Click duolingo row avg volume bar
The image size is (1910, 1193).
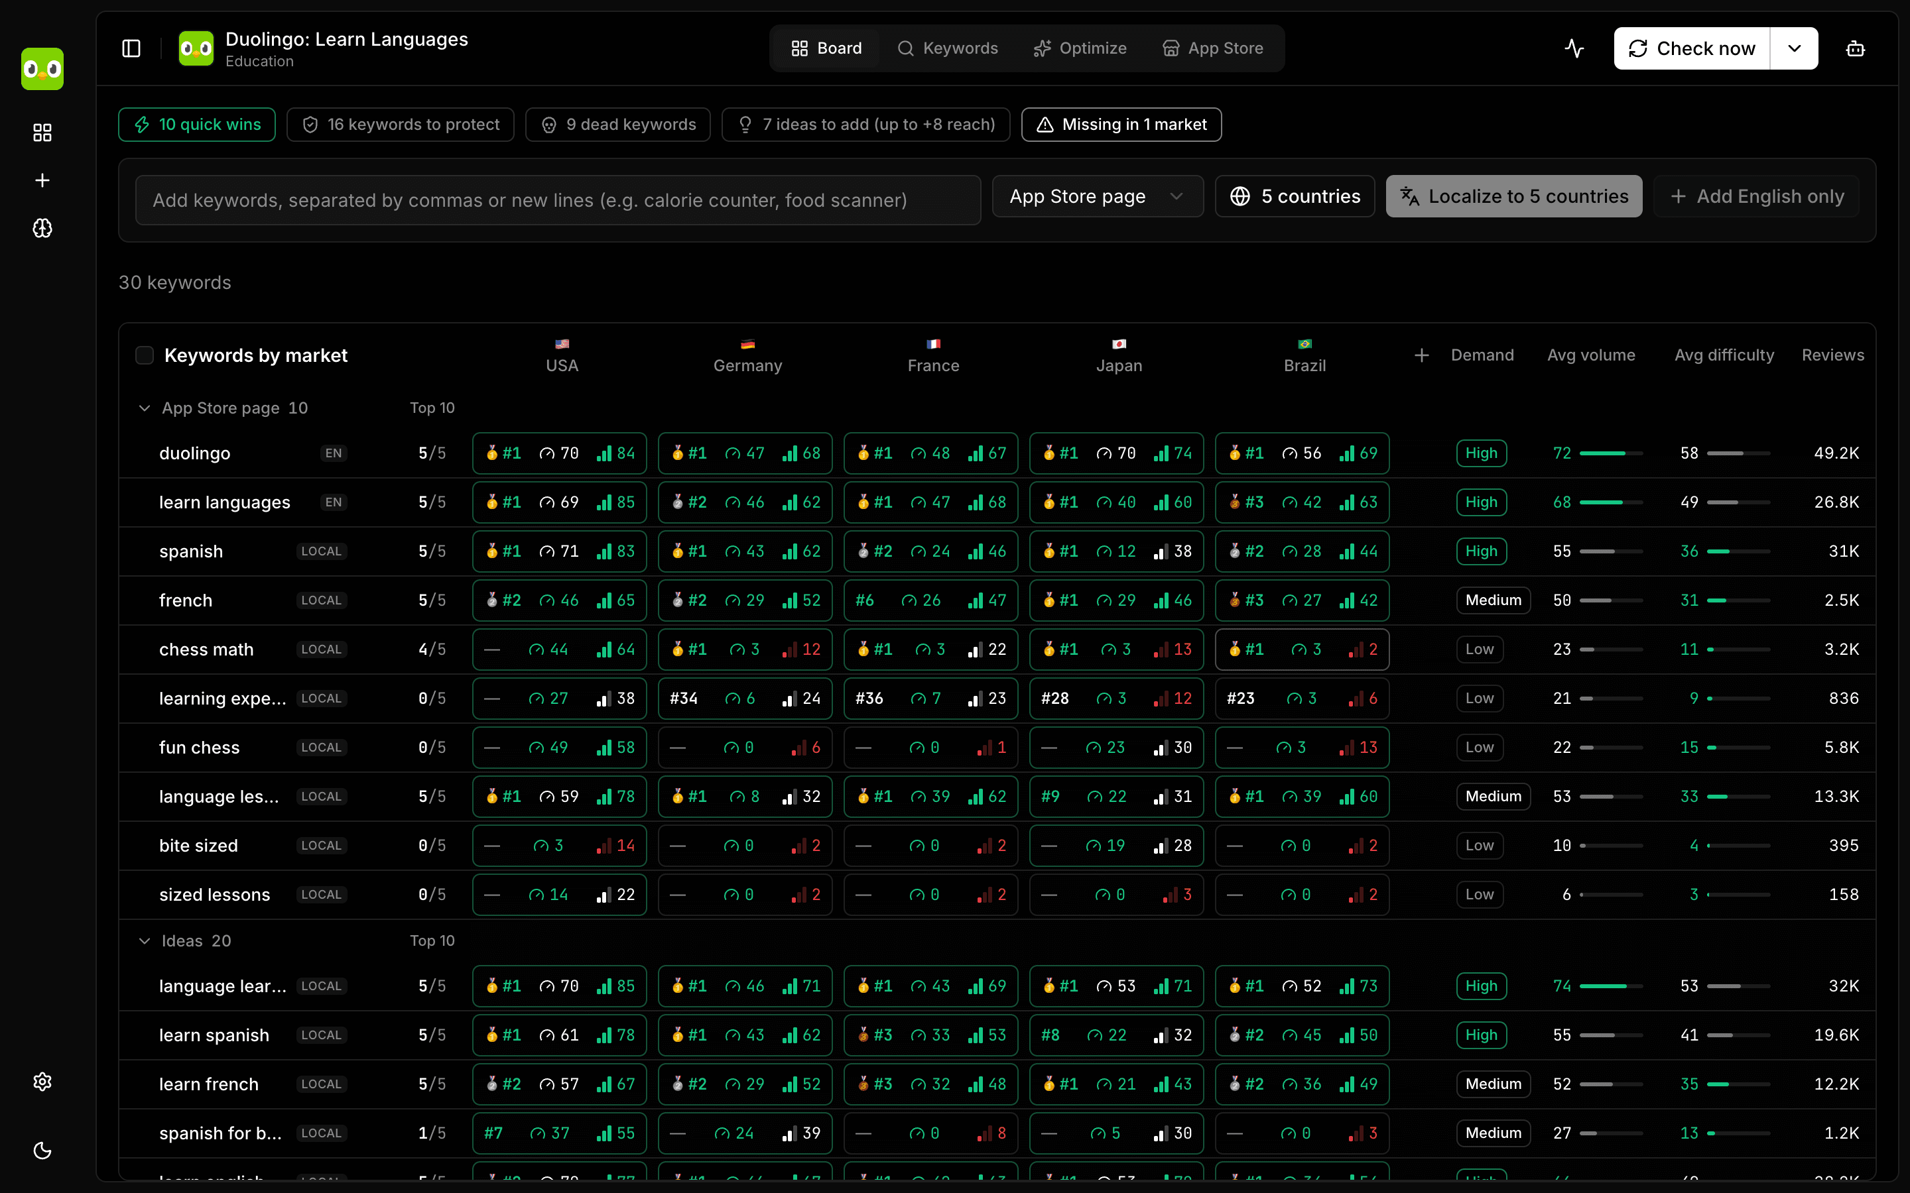pyautogui.click(x=1611, y=453)
